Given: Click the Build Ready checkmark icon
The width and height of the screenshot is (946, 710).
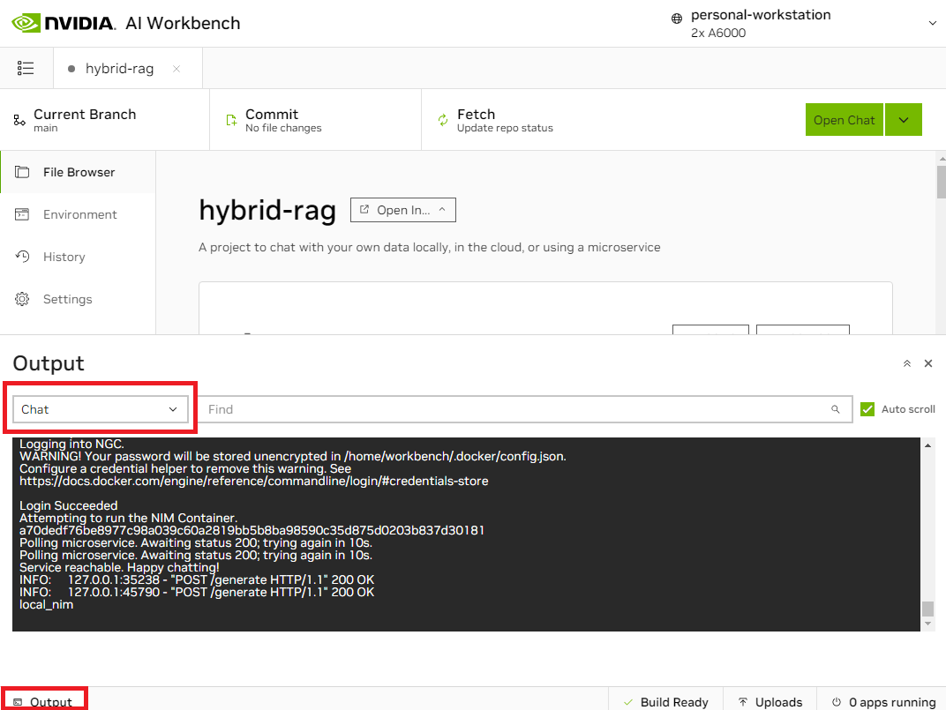Looking at the screenshot, I should click(x=628, y=702).
